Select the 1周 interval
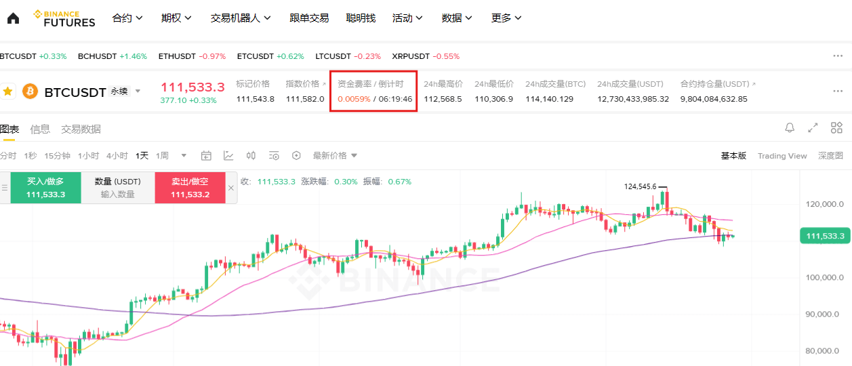The height and width of the screenshot is (366, 852). tap(162, 156)
